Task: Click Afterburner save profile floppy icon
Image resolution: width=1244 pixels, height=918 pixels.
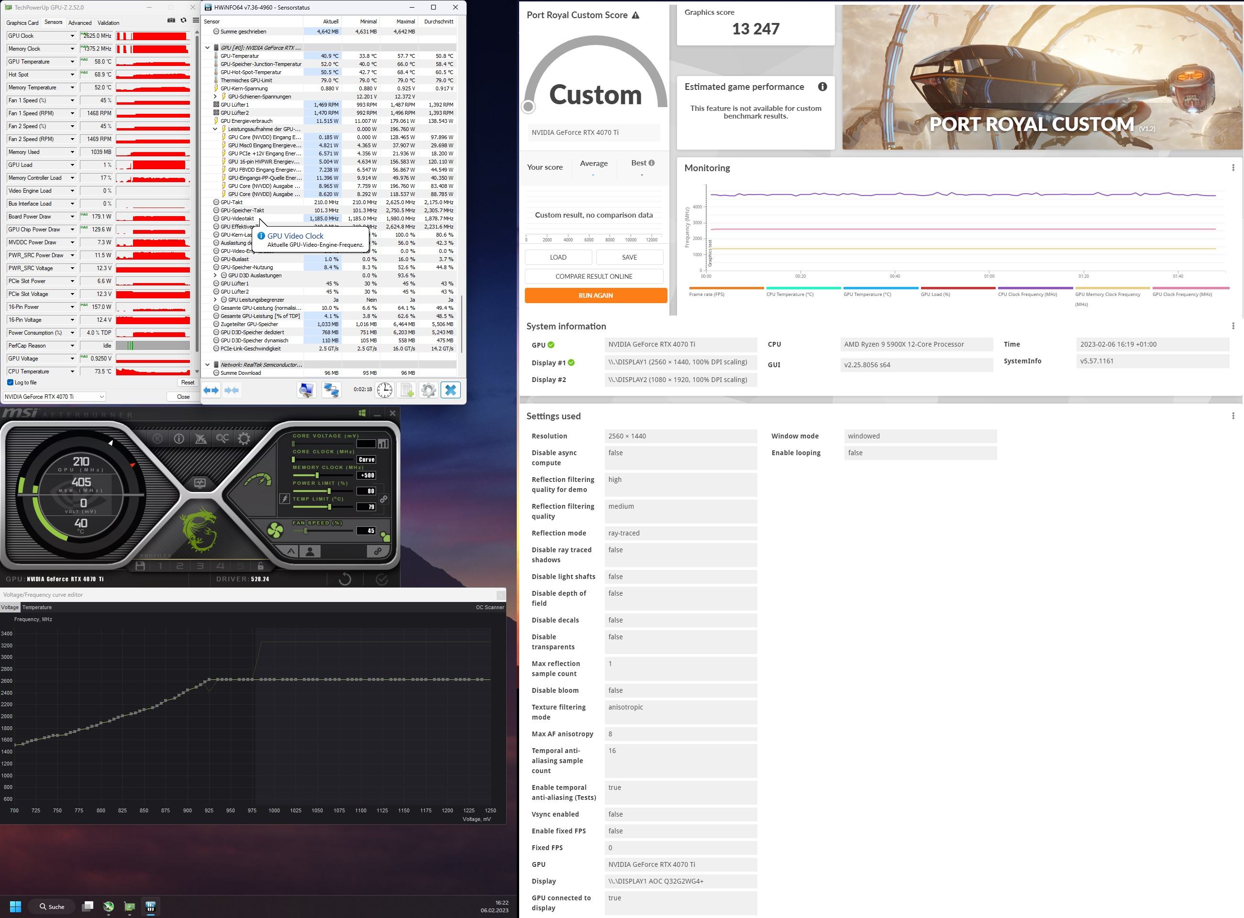Action: (140, 566)
